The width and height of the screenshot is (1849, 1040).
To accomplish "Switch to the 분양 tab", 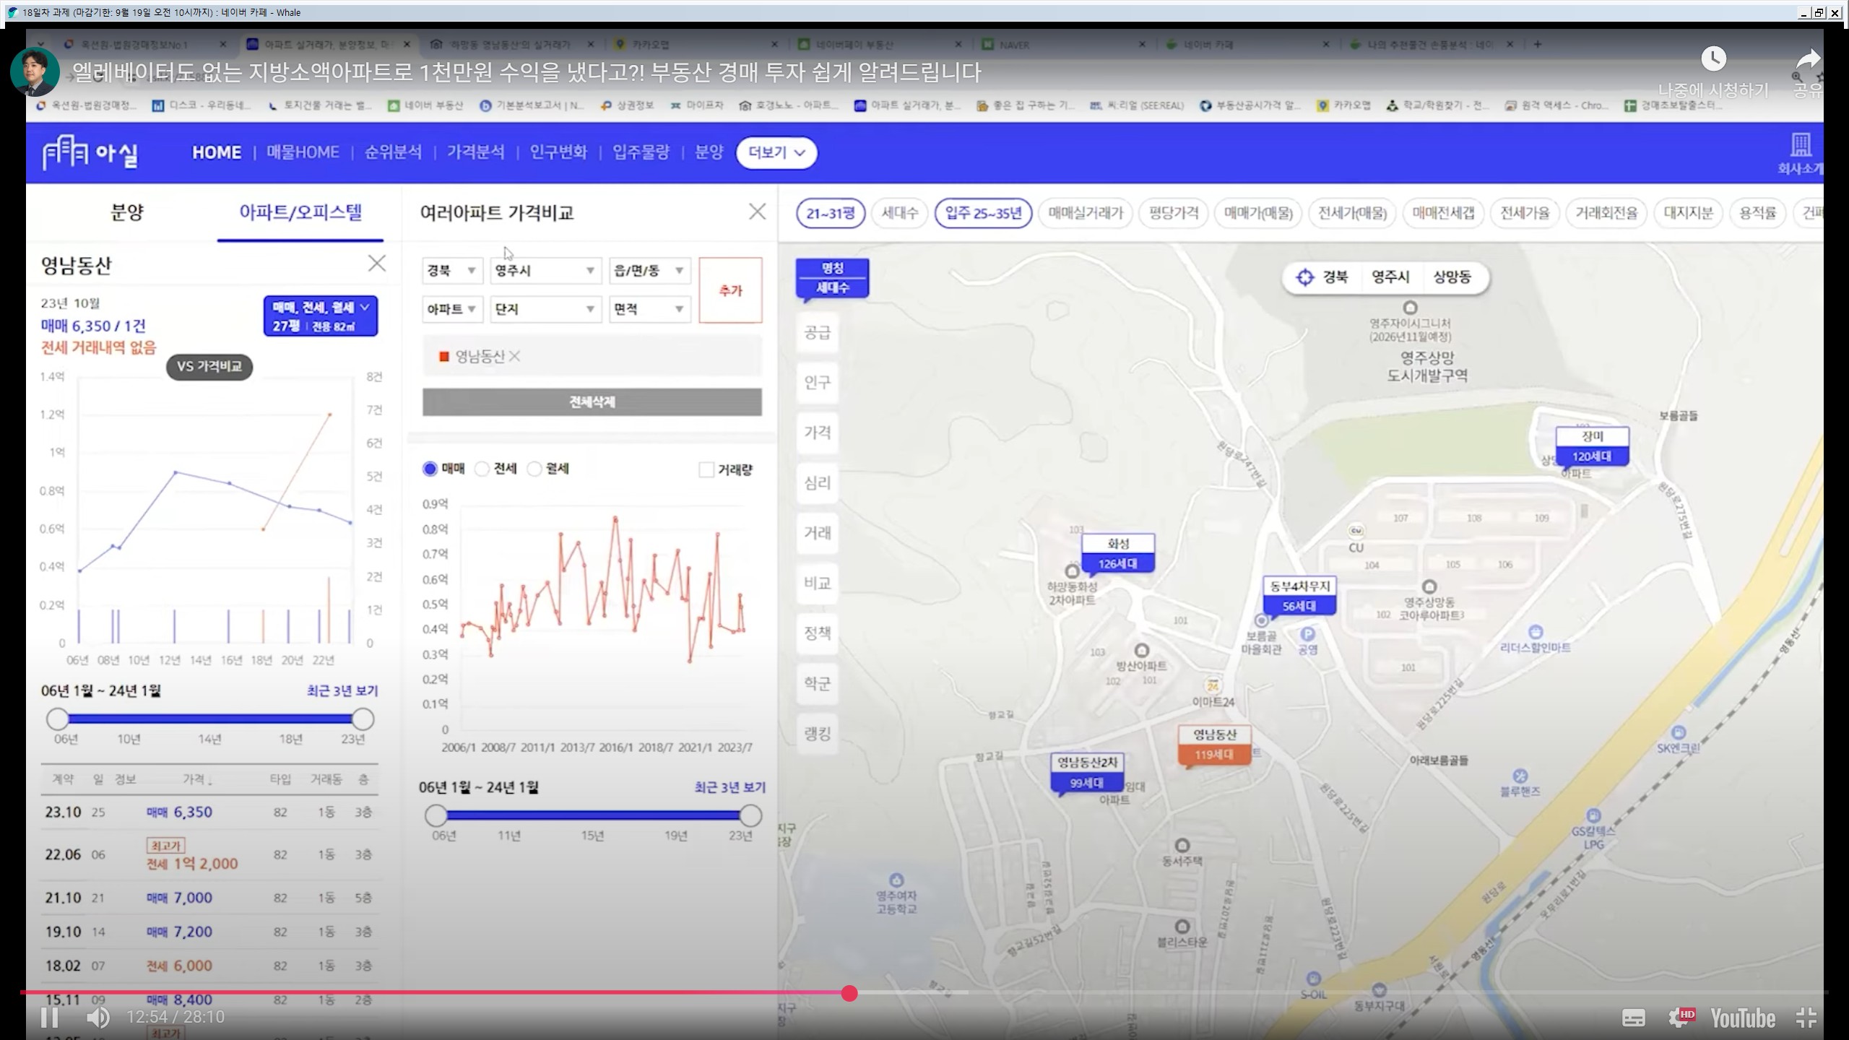I will coord(127,212).
